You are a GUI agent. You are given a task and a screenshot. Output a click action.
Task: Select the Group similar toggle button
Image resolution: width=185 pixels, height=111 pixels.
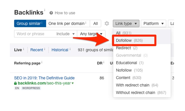30,24
